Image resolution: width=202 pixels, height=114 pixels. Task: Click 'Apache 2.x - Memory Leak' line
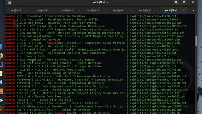(25, 56)
